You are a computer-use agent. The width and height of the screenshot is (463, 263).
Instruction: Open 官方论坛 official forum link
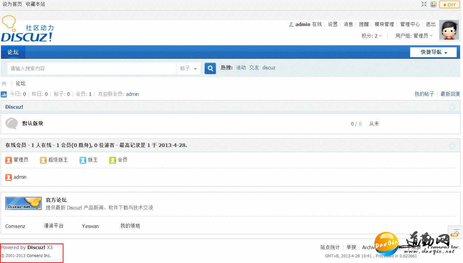(x=56, y=200)
